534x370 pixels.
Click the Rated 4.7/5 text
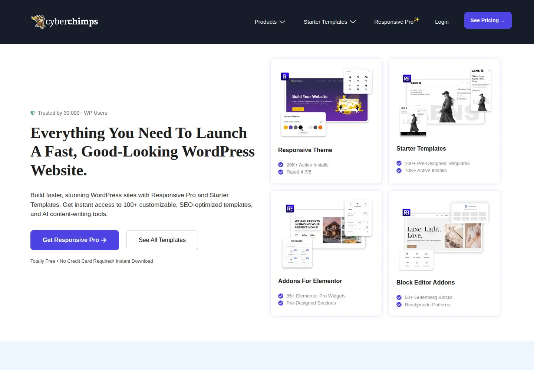pos(299,172)
